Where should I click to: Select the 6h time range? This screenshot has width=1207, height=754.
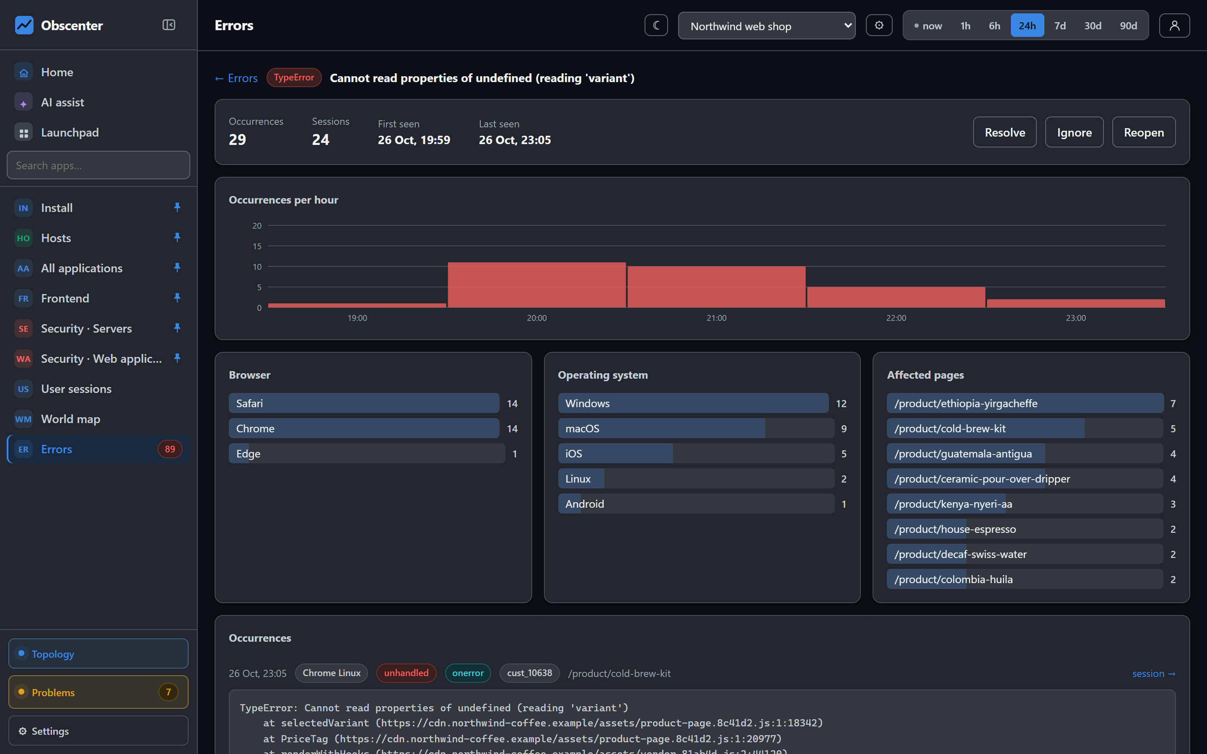tap(995, 26)
